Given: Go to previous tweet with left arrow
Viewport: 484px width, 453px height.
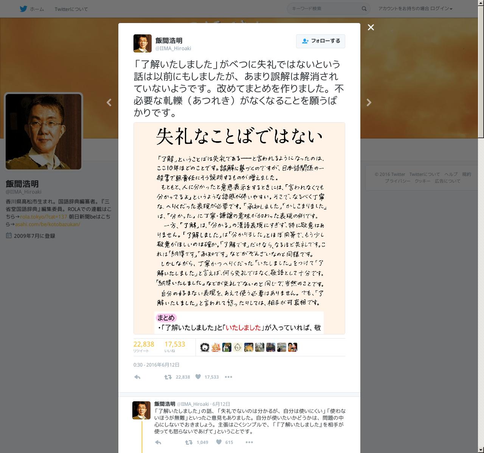Looking at the screenshot, I should pyautogui.click(x=109, y=102).
